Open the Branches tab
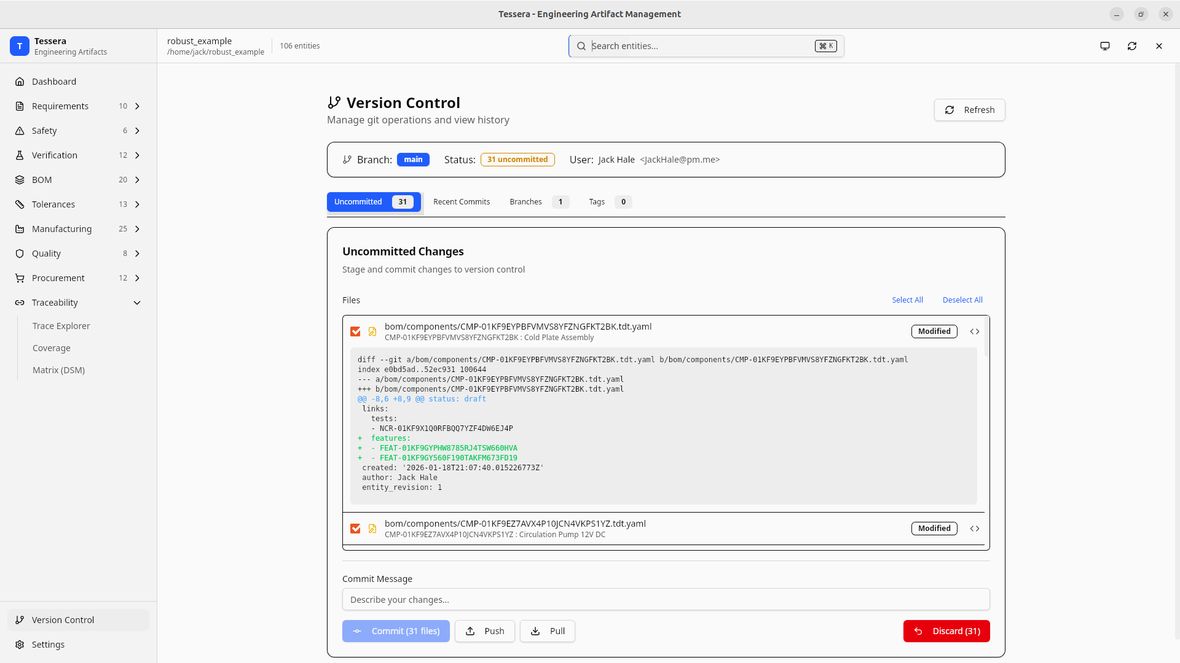This screenshot has height=663, width=1180. point(525,201)
